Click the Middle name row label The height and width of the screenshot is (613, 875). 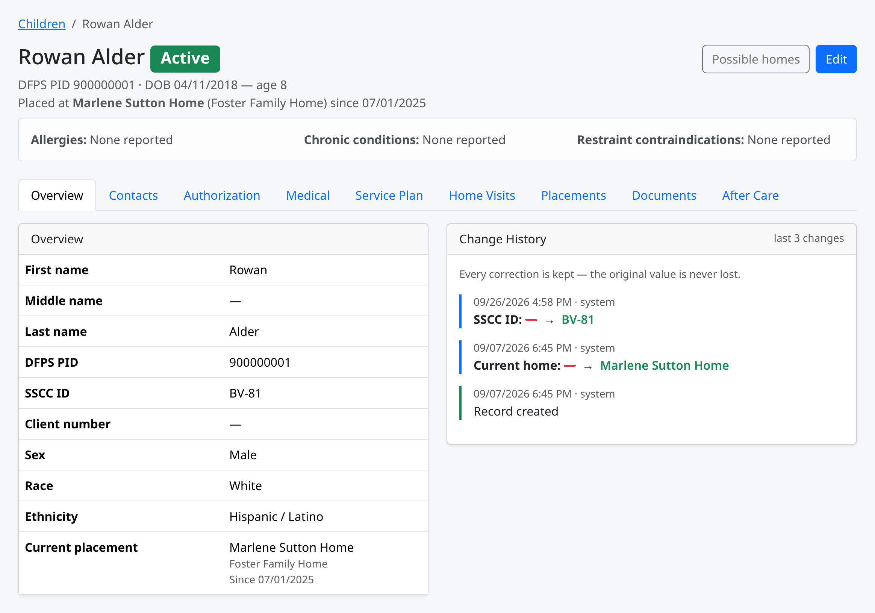64,301
